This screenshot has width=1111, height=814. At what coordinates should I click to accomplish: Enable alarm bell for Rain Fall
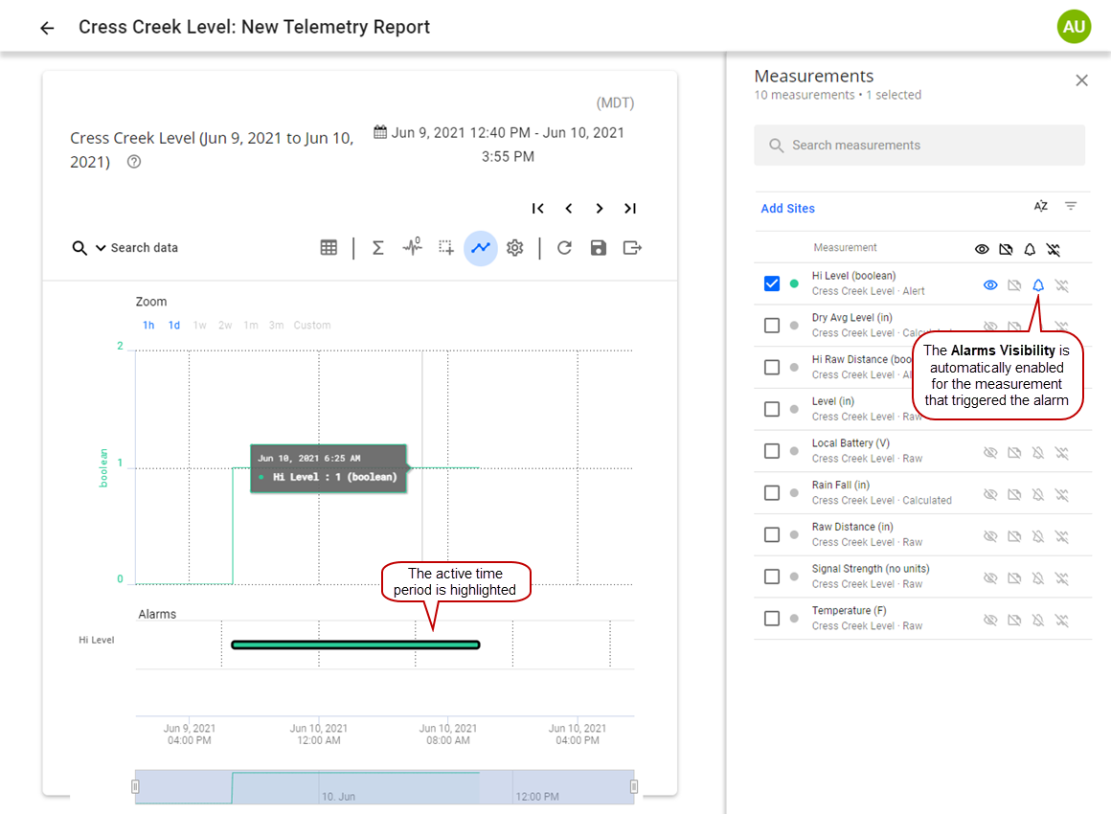pyautogui.click(x=1038, y=494)
